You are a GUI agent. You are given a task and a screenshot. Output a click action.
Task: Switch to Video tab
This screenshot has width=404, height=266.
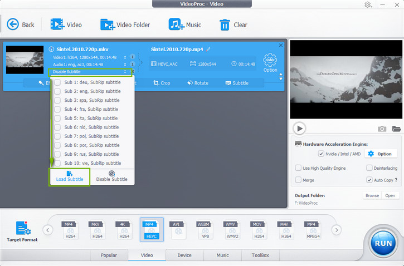coord(147,255)
